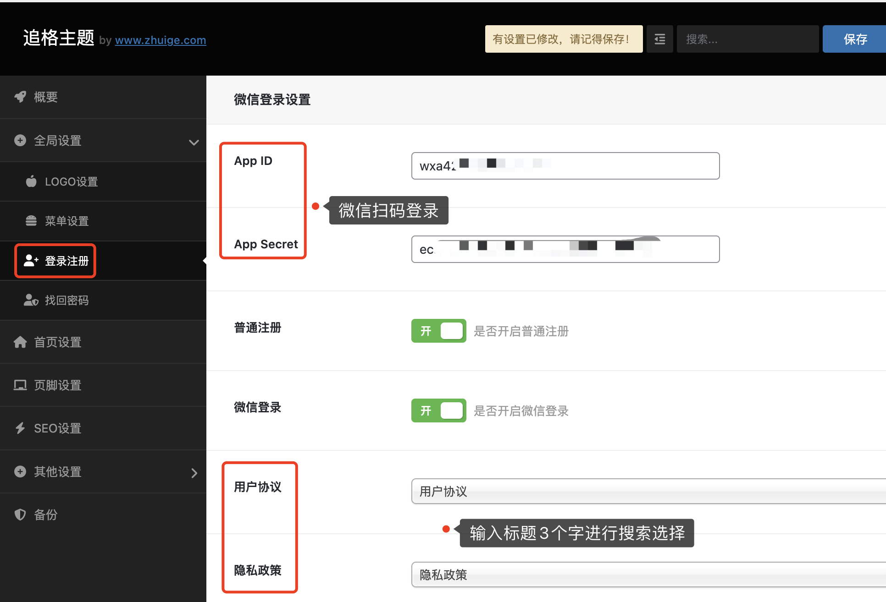Click the plus icon beside 全局设置
The width and height of the screenshot is (886, 602).
point(20,140)
